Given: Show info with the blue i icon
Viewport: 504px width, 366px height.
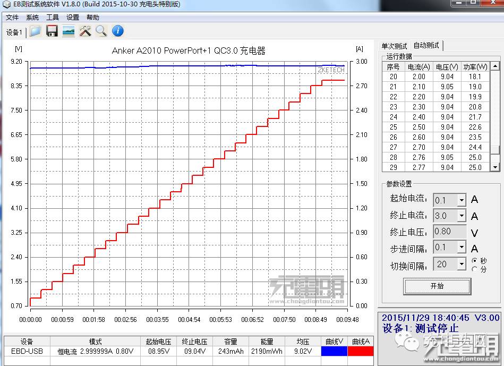Looking at the screenshot, I should point(118,31).
